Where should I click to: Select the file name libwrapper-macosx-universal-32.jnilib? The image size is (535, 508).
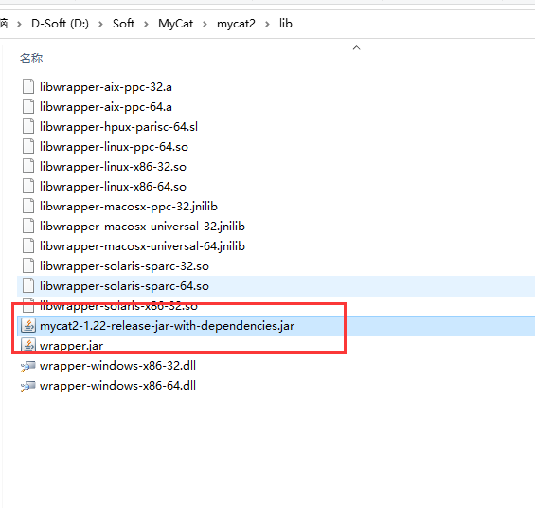(142, 227)
